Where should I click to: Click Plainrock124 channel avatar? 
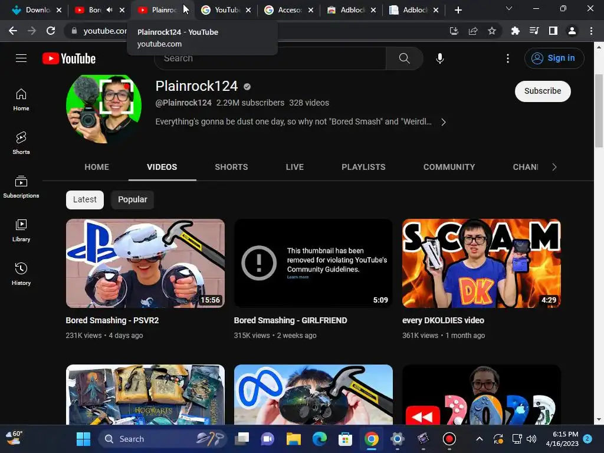tap(104, 109)
